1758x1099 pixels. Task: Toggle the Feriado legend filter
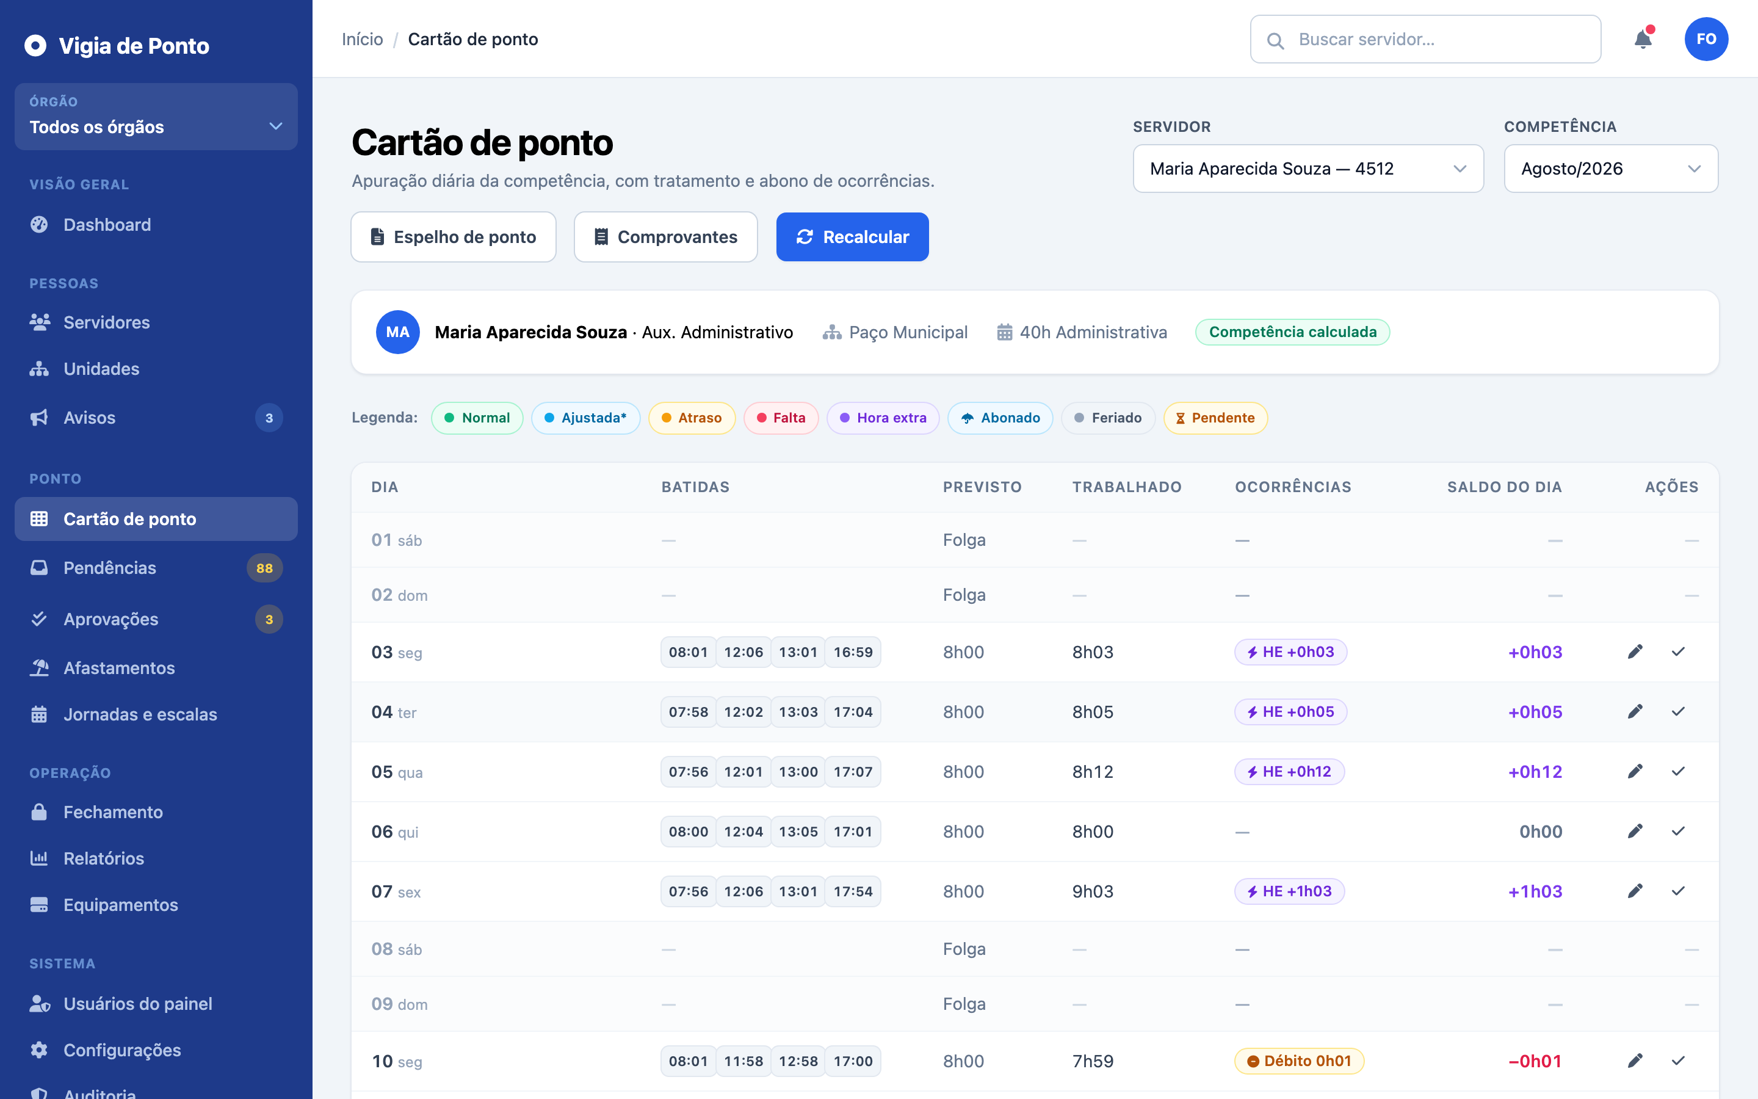tap(1108, 418)
